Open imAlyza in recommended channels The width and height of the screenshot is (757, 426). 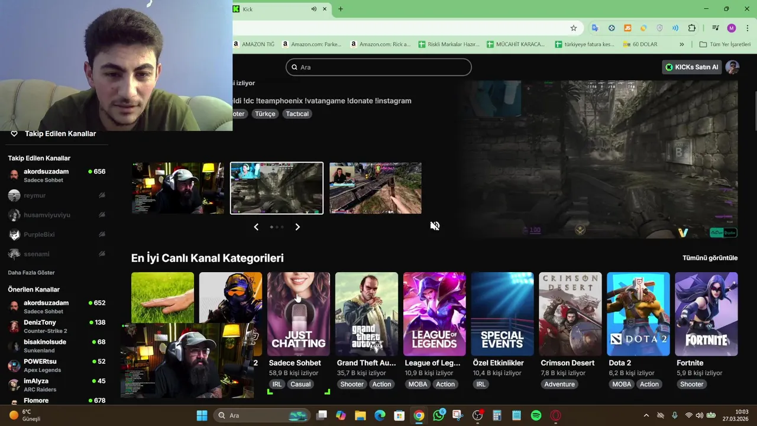point(57,385)
